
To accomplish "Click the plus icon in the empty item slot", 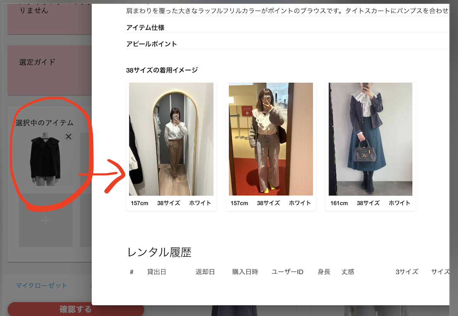I will pos(45,220).
